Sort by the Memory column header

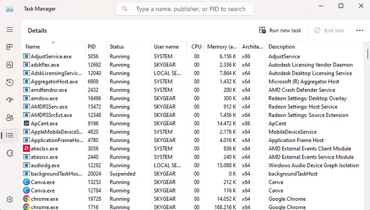(222, 47)
